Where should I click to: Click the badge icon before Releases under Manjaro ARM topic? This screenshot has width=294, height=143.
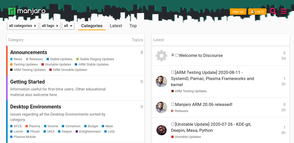coord(172,111)
